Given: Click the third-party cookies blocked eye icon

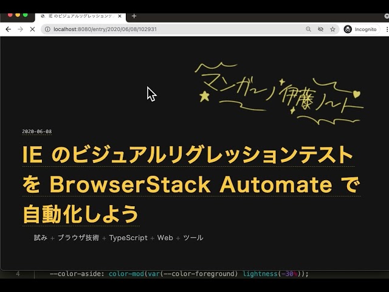Looking at the screenshot, I should tap(320, 29).
